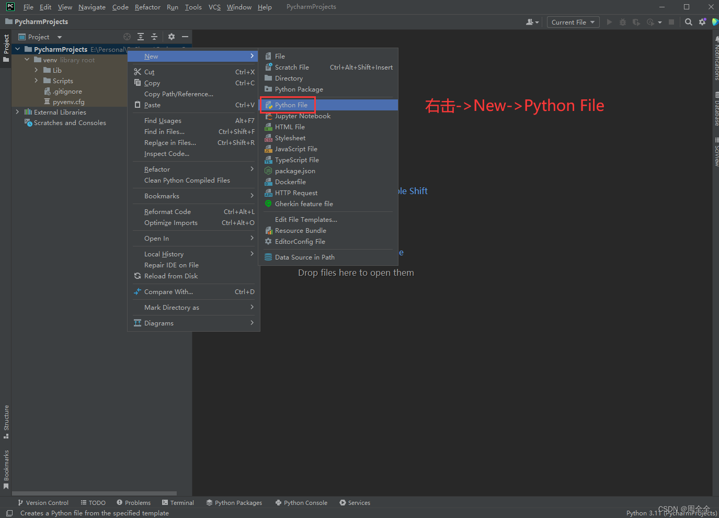Viewport: 719px width, 518px height.
Task: Click the Jupyter Notebook icon in submenu
Action: tap(269, 116)
